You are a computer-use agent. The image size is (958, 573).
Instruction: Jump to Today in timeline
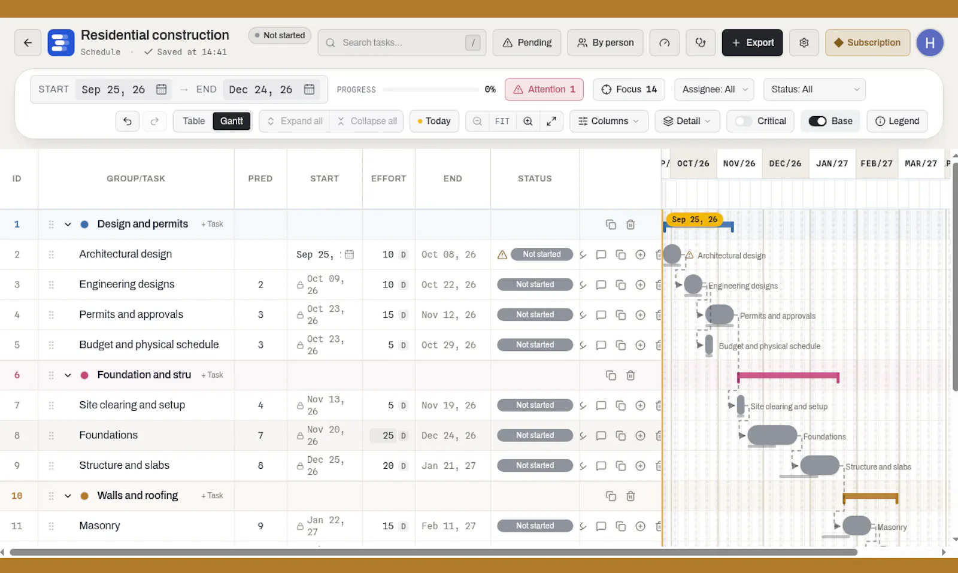(x=434, y=121)
